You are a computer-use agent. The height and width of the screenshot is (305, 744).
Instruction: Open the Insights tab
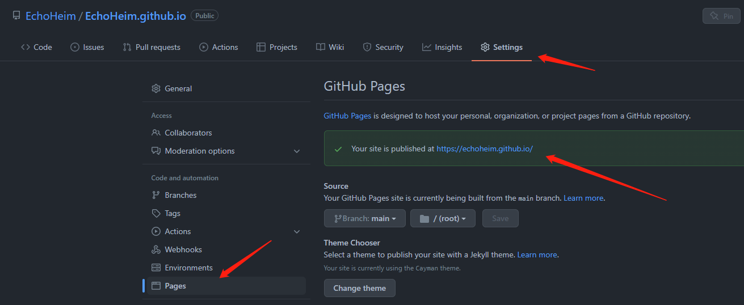pos(442,47)
